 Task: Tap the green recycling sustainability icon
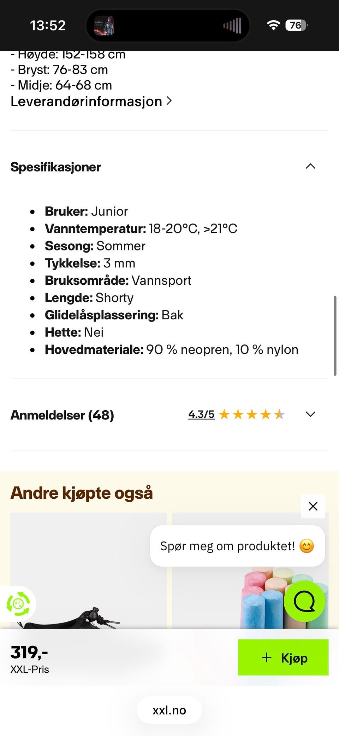(x=18, y=604)
